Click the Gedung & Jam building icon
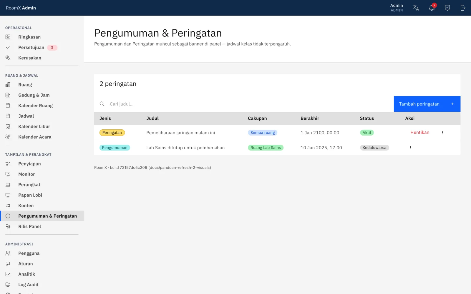471x294 pixels. [x=8, y=95]
